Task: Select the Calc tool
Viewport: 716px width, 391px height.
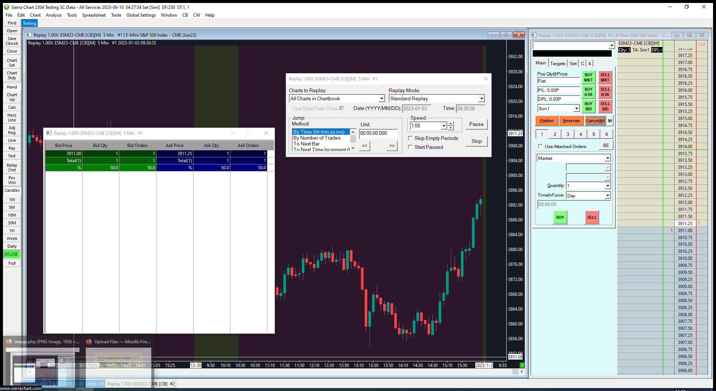Action: pos(12,107)
